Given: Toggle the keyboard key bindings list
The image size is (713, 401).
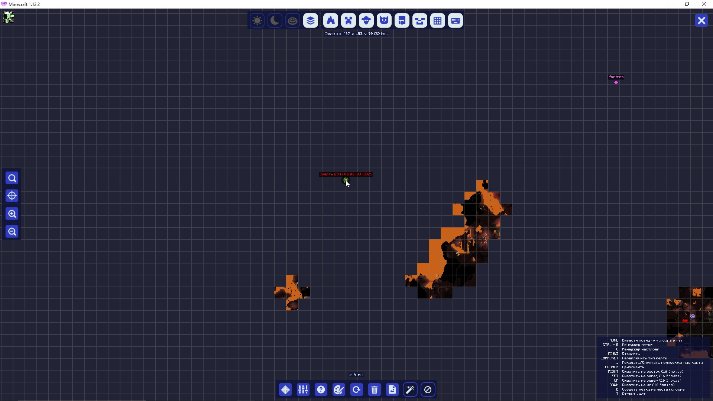Looking at the screenshot, I should pyautogui.click(x=456, y=20).
